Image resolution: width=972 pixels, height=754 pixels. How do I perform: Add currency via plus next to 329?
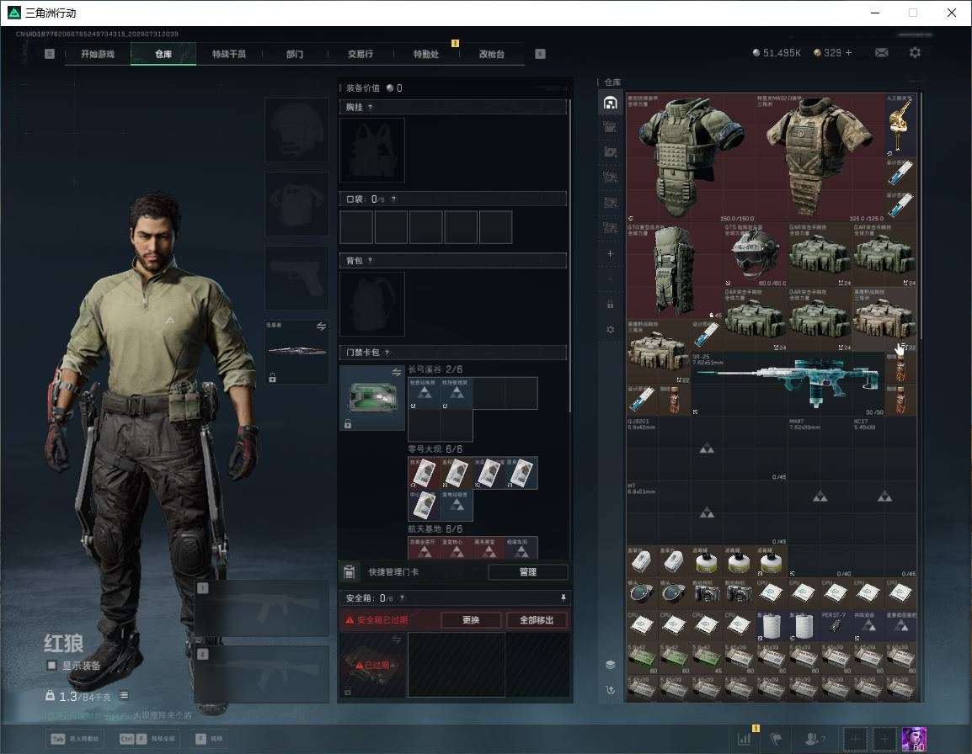[849, 53]
